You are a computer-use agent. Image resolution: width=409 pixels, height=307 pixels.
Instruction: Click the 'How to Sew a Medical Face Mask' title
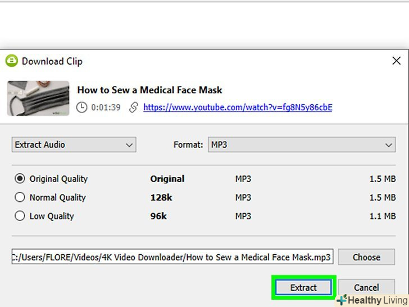[x=149, y=90]
